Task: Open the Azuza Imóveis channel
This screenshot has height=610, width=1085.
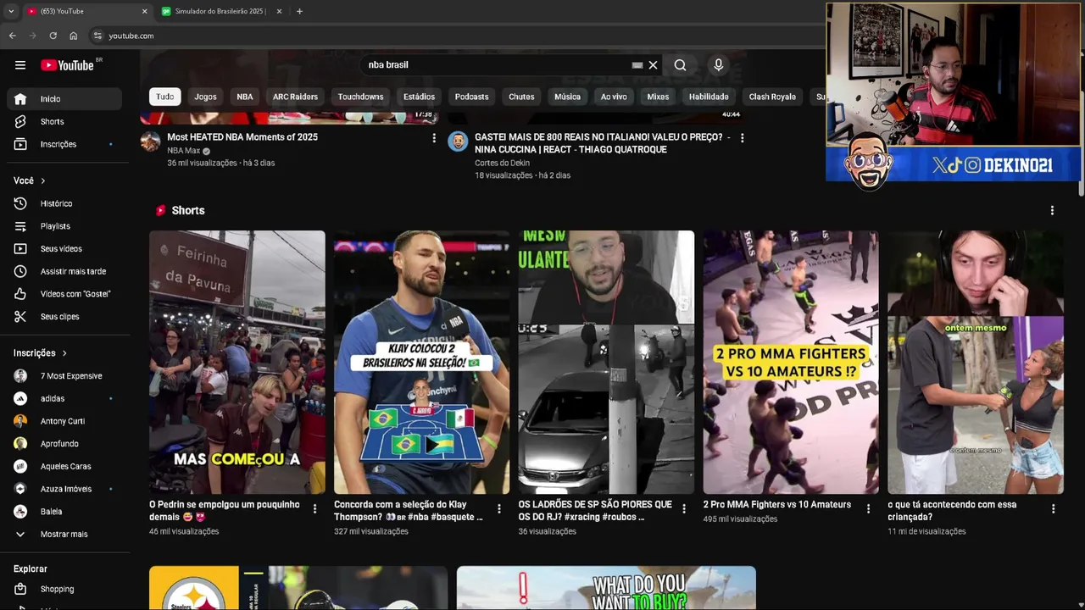Action: pyautogui.click(x=64, y=489)
